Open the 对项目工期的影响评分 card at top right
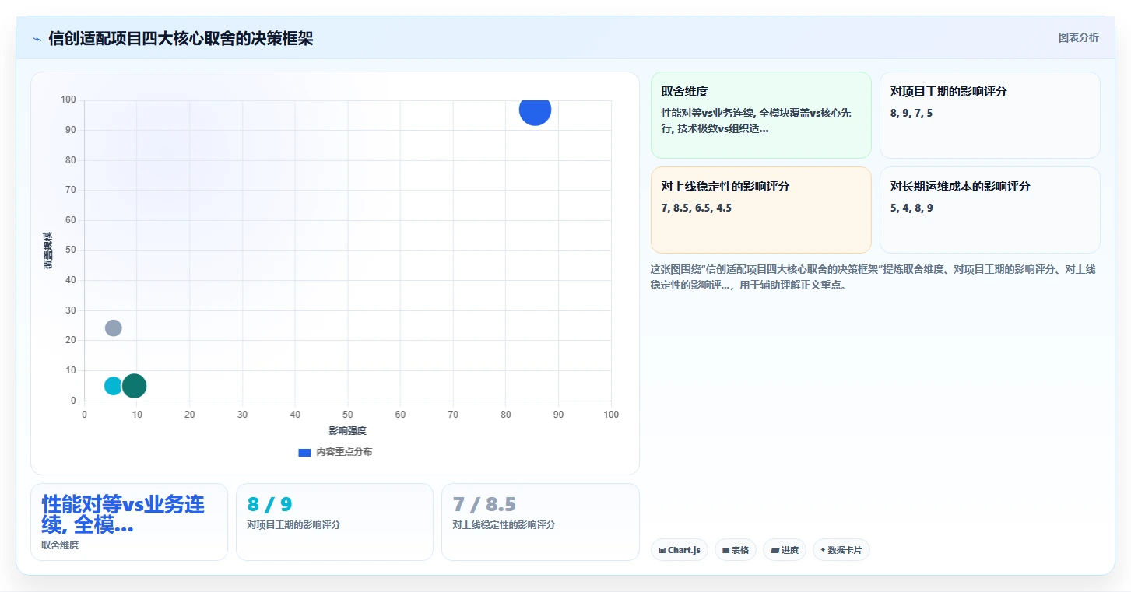Viewport: 1131px width, 592px height. coord(989,115)
